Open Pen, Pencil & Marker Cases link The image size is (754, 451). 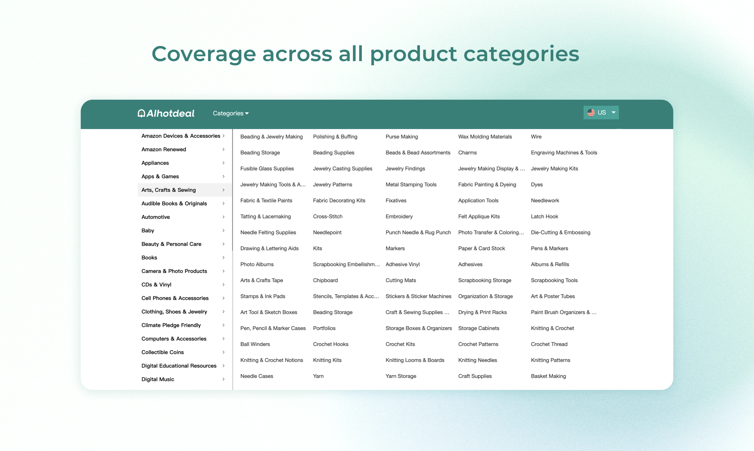[x=273, y=328]
